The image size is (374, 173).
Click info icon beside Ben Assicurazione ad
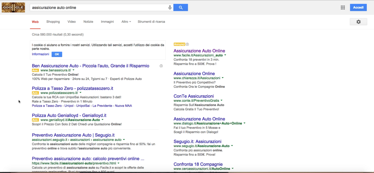161,66
